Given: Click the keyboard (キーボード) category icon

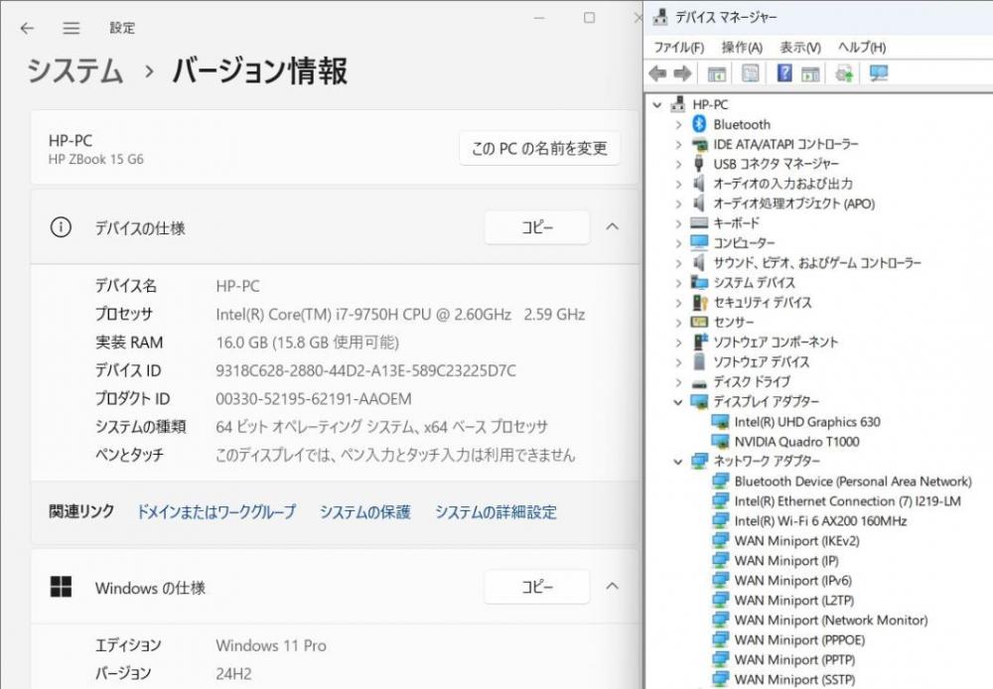Looking at the screenshot, I should tap(699, 223).
